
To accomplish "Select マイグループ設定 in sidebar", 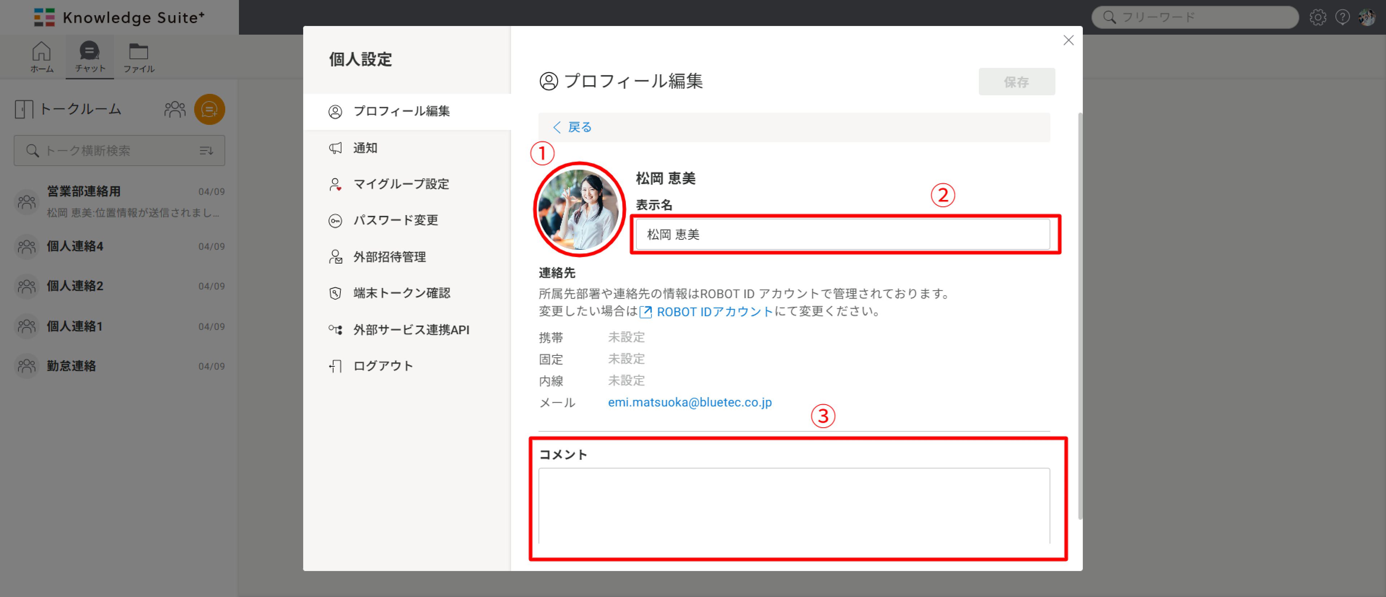I will click(x=401, y=184).
